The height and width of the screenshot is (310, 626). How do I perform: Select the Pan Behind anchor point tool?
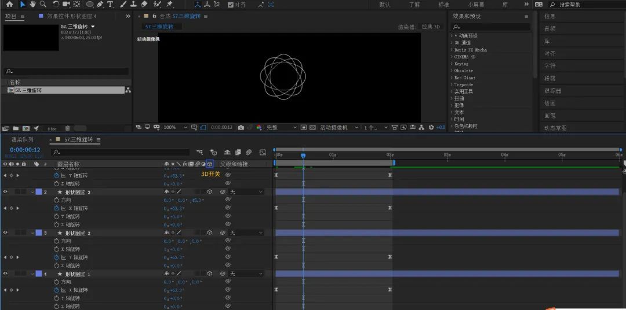point(77,5)
